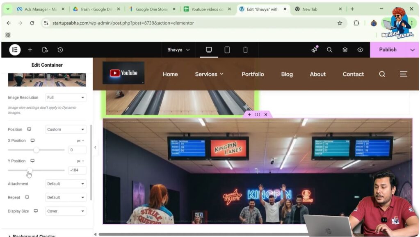Open the Elementor main menu logo
Screen dimensions: 420x237
(15, 50)
